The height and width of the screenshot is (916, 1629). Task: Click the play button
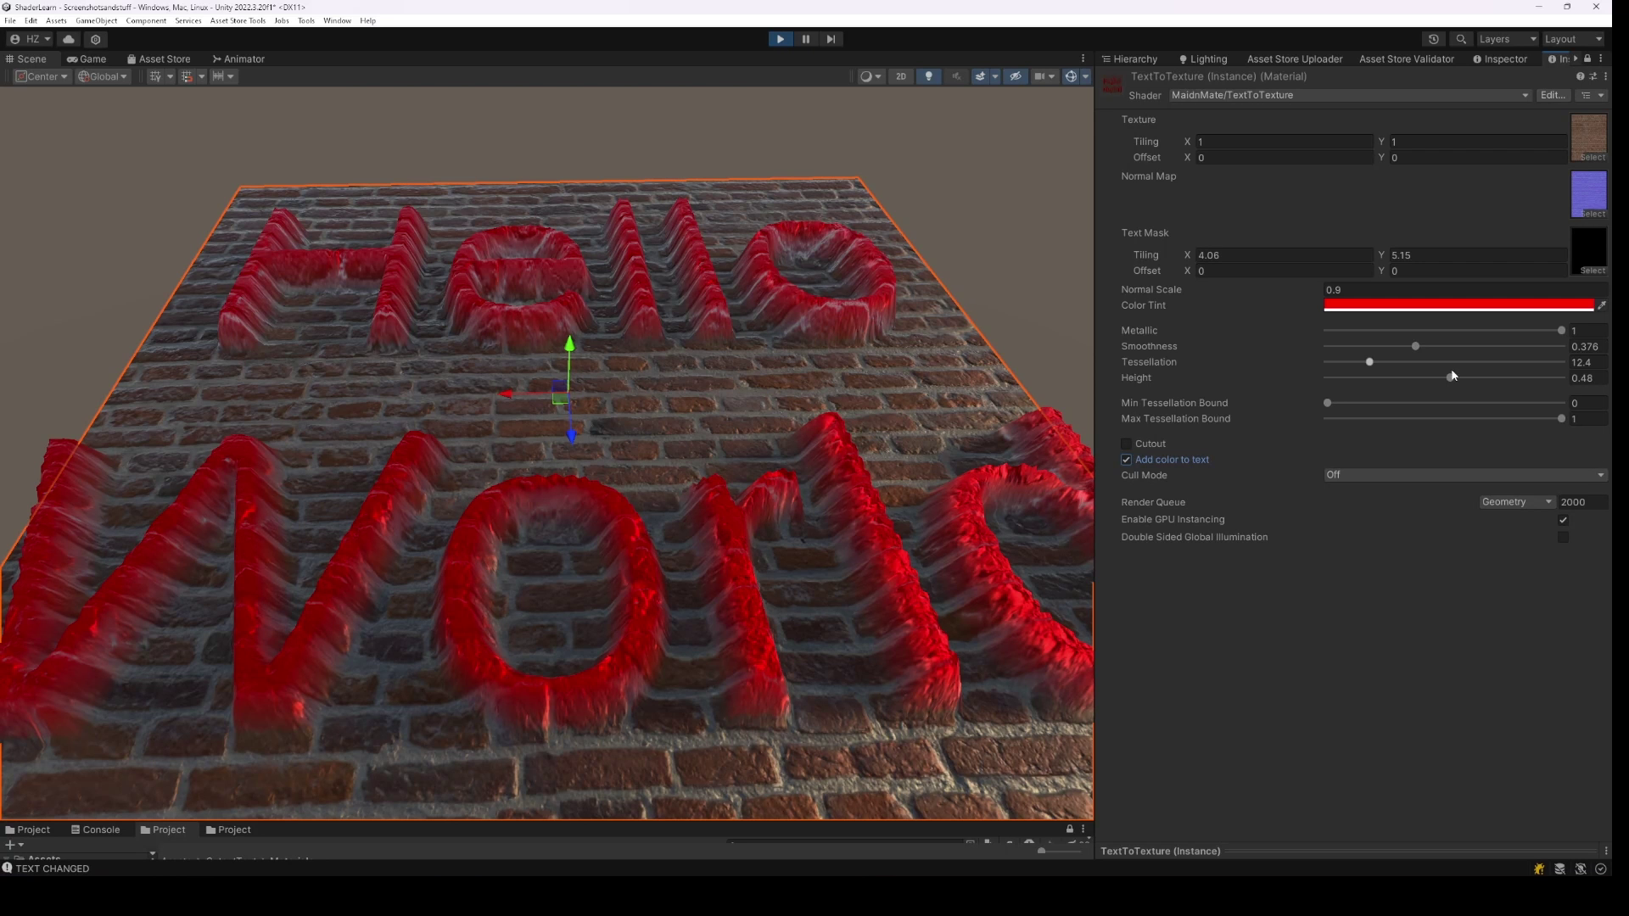point(780,39)
